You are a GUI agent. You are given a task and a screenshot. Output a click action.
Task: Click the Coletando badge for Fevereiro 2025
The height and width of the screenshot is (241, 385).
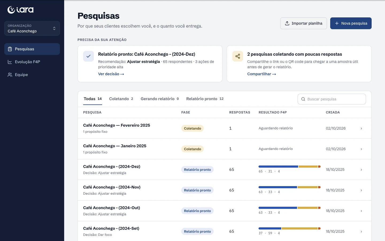point(192,128)
